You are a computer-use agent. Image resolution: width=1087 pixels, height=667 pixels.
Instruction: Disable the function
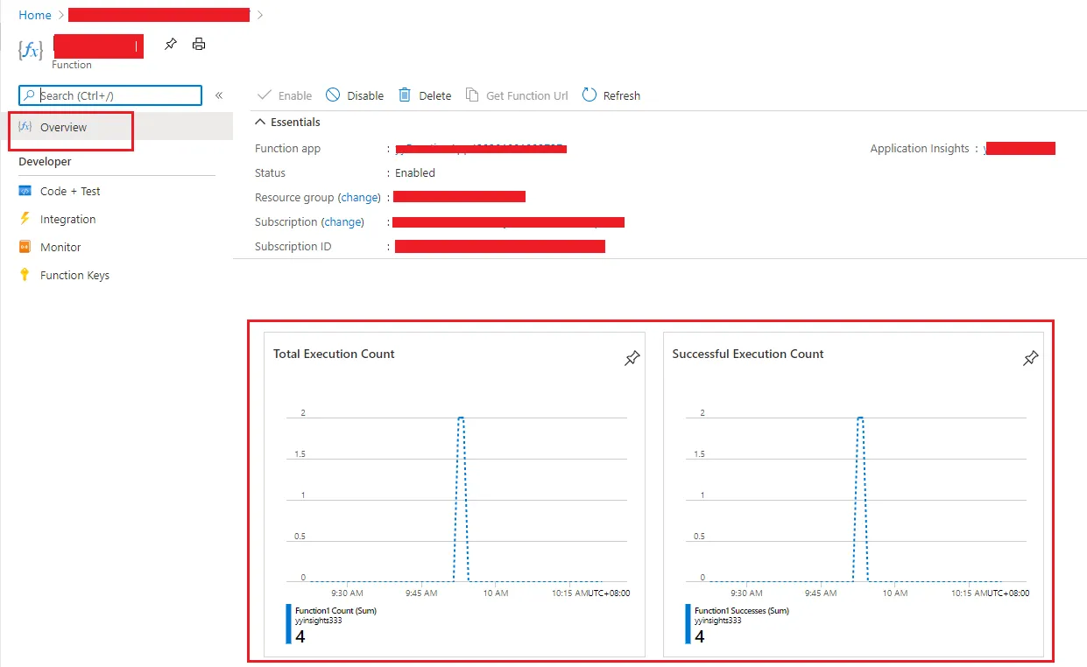point(355,95)
